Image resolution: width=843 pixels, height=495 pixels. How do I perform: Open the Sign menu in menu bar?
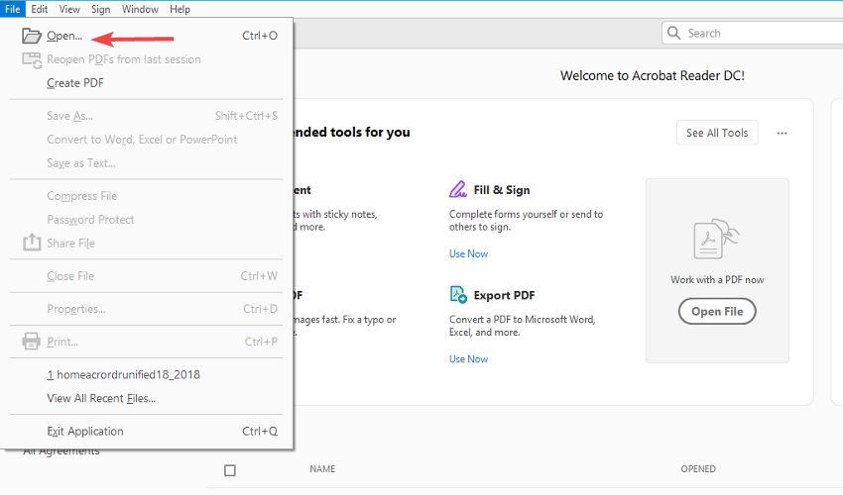click(100, 9)
